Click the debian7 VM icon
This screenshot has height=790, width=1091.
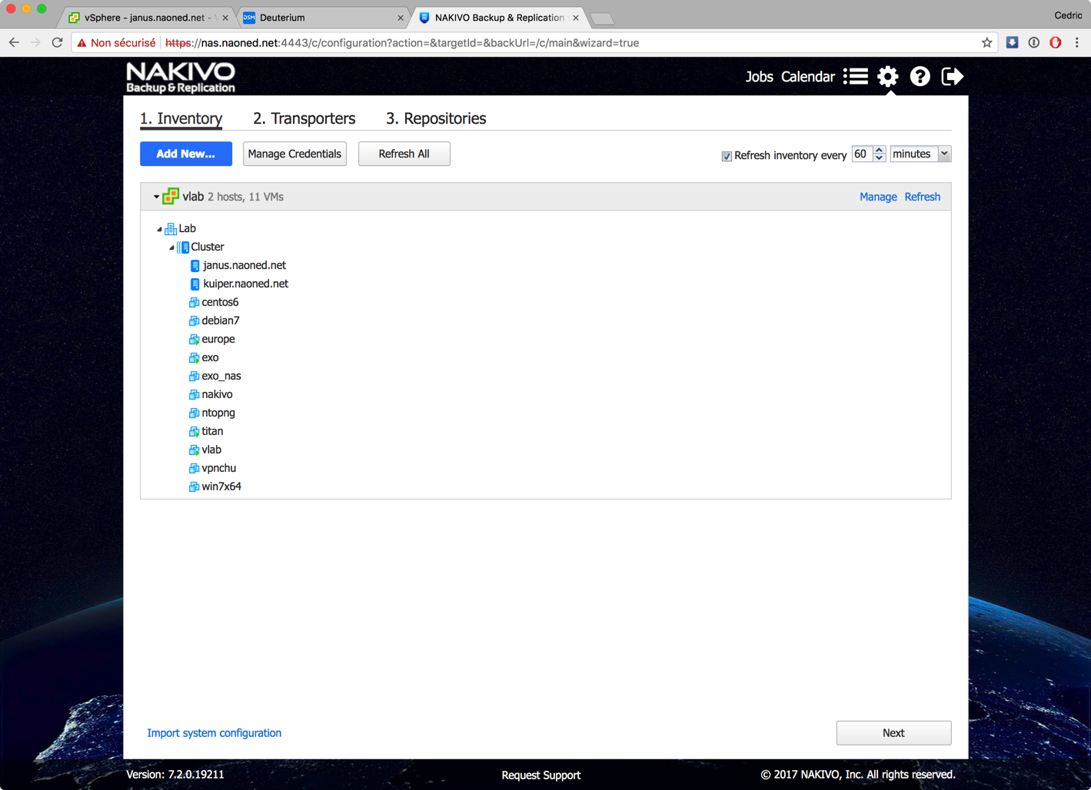[194, 321]
